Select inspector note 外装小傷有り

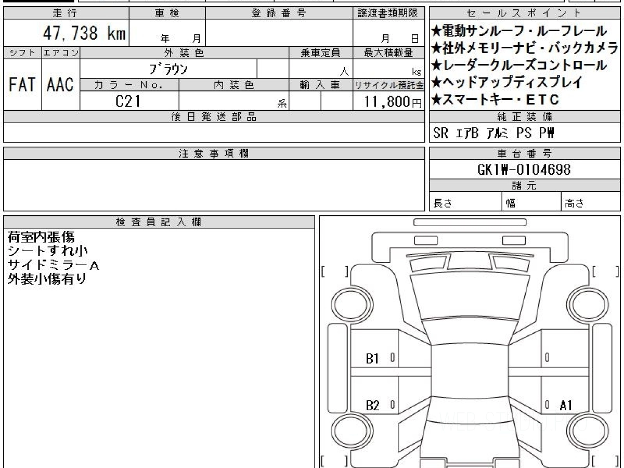click(47, 279)
